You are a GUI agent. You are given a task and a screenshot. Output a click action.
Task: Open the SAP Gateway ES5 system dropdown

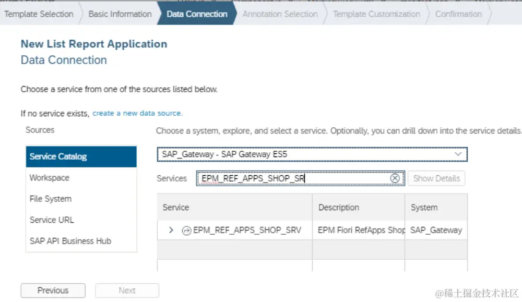(x=458, y=154)
